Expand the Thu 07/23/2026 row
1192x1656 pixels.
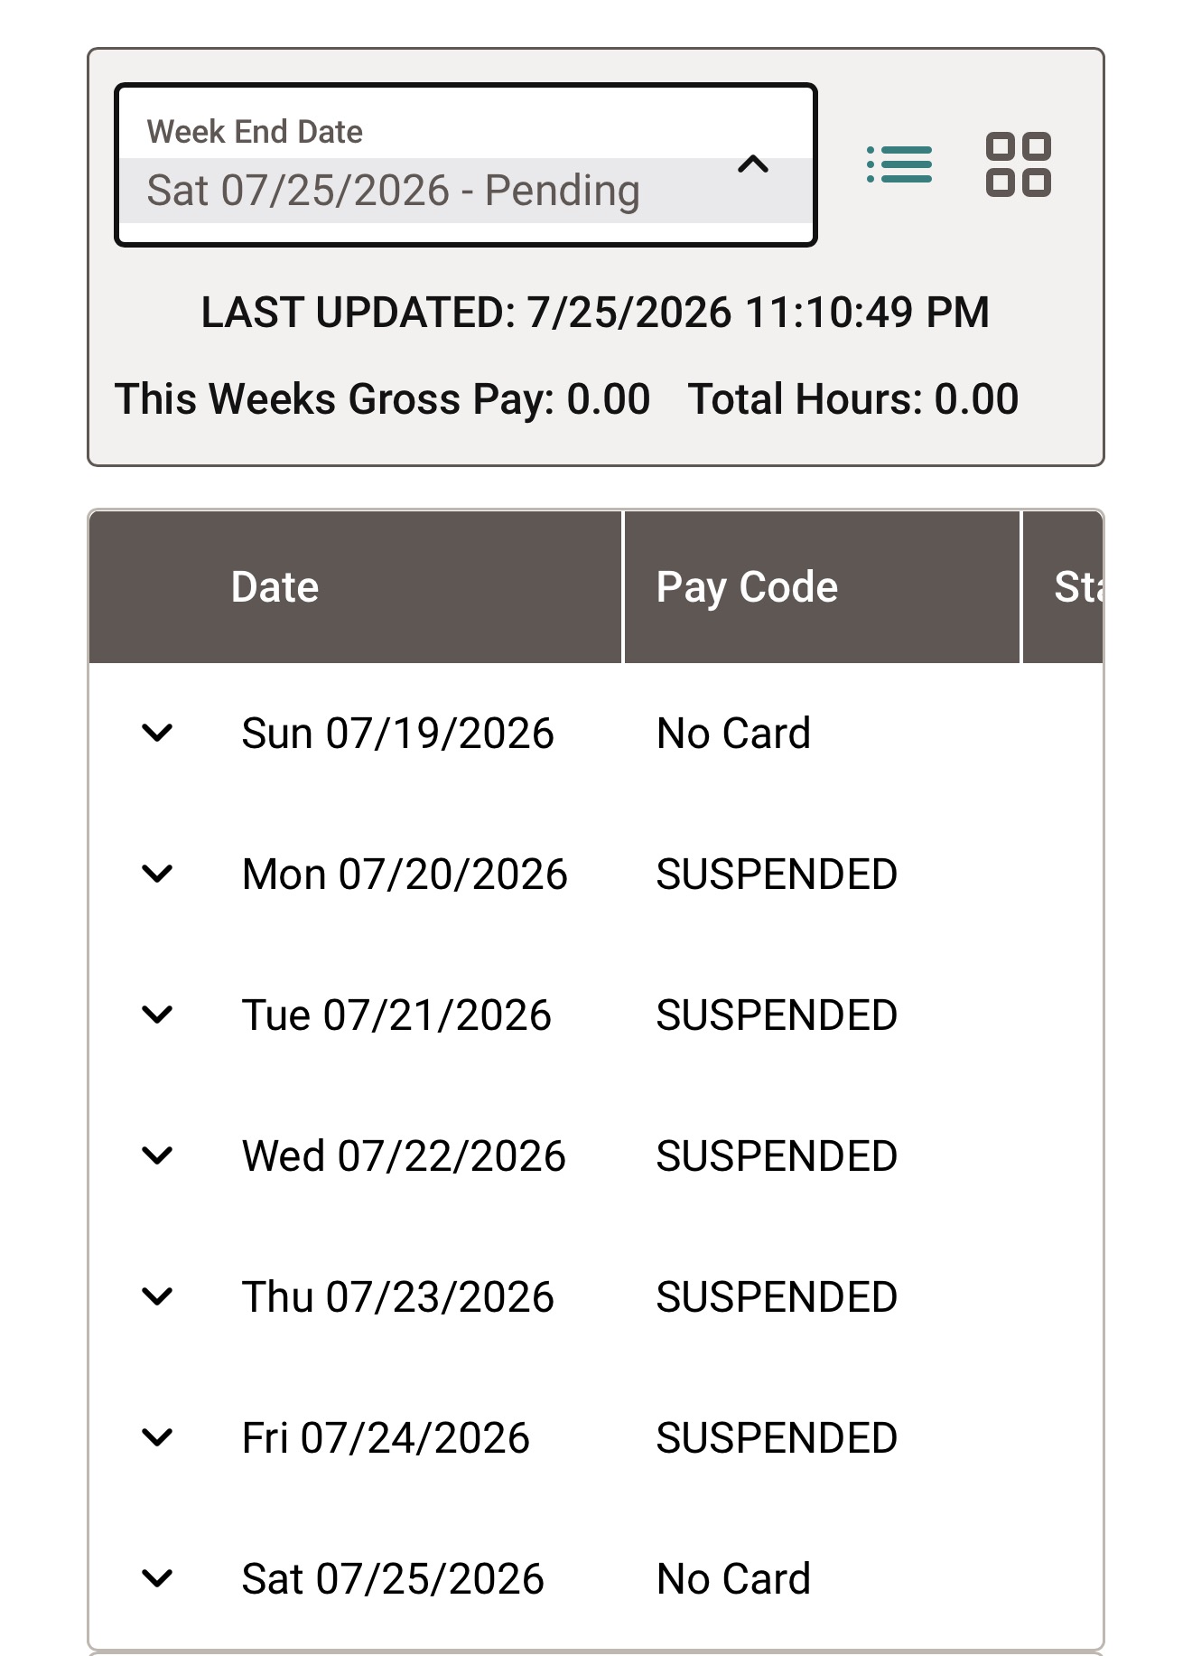point(157,1296)
